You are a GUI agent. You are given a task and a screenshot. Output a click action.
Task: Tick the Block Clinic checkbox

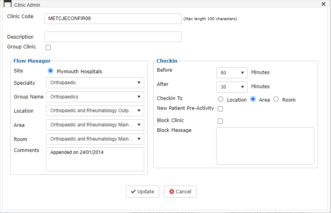pyautogui.click(x=221, y=121)
